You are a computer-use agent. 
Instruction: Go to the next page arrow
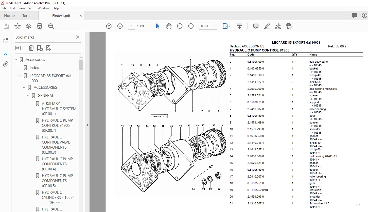(120, 26)
